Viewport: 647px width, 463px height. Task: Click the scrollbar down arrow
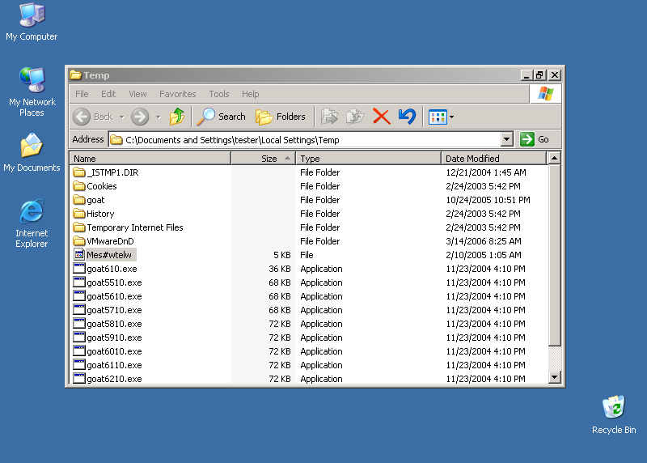554,377
